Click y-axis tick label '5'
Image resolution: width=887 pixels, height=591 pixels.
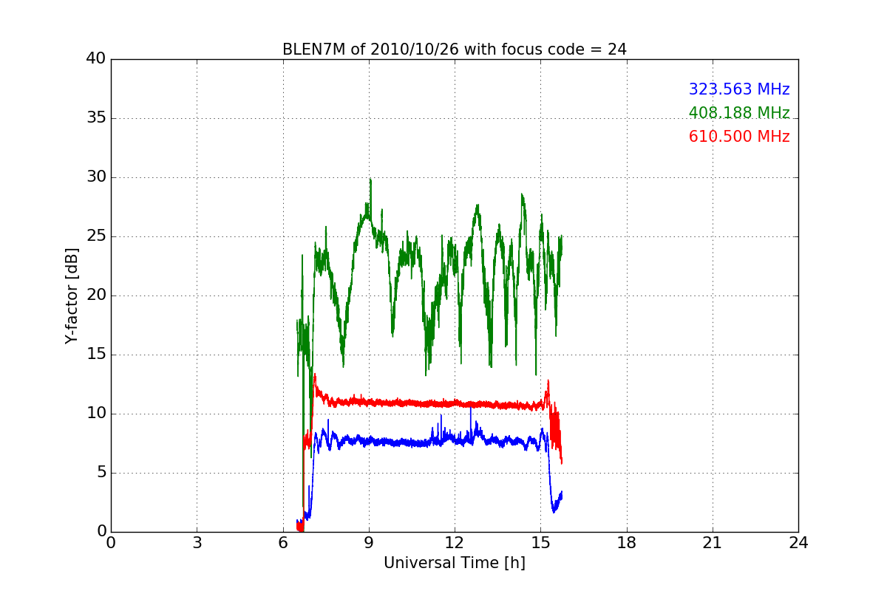(101, 473)
